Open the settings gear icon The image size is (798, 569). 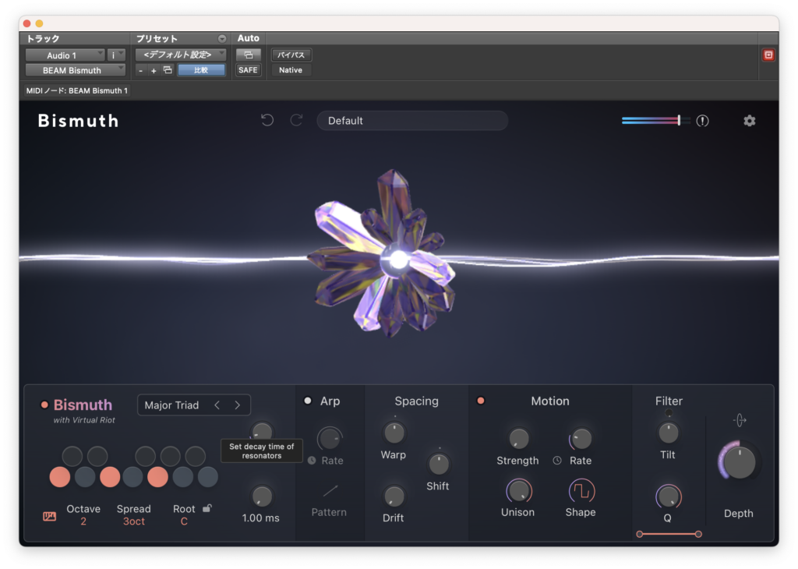[749, 121]
